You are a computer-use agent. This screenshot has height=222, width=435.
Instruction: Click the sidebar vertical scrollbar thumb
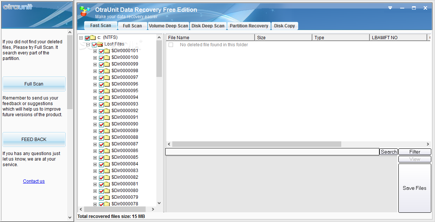click(x=70, y=72)
